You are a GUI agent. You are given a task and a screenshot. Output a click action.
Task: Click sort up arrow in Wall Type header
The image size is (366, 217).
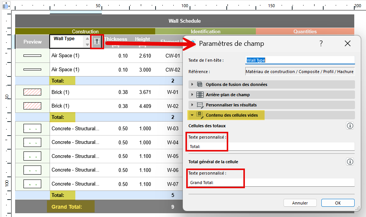pyautogui.click(x=87, y=39)
